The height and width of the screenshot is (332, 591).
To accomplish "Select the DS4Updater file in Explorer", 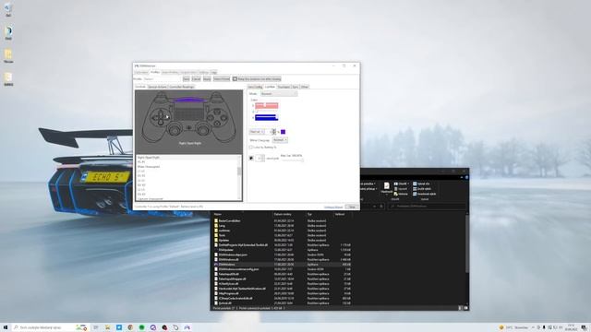I will [x=225, y=250].
